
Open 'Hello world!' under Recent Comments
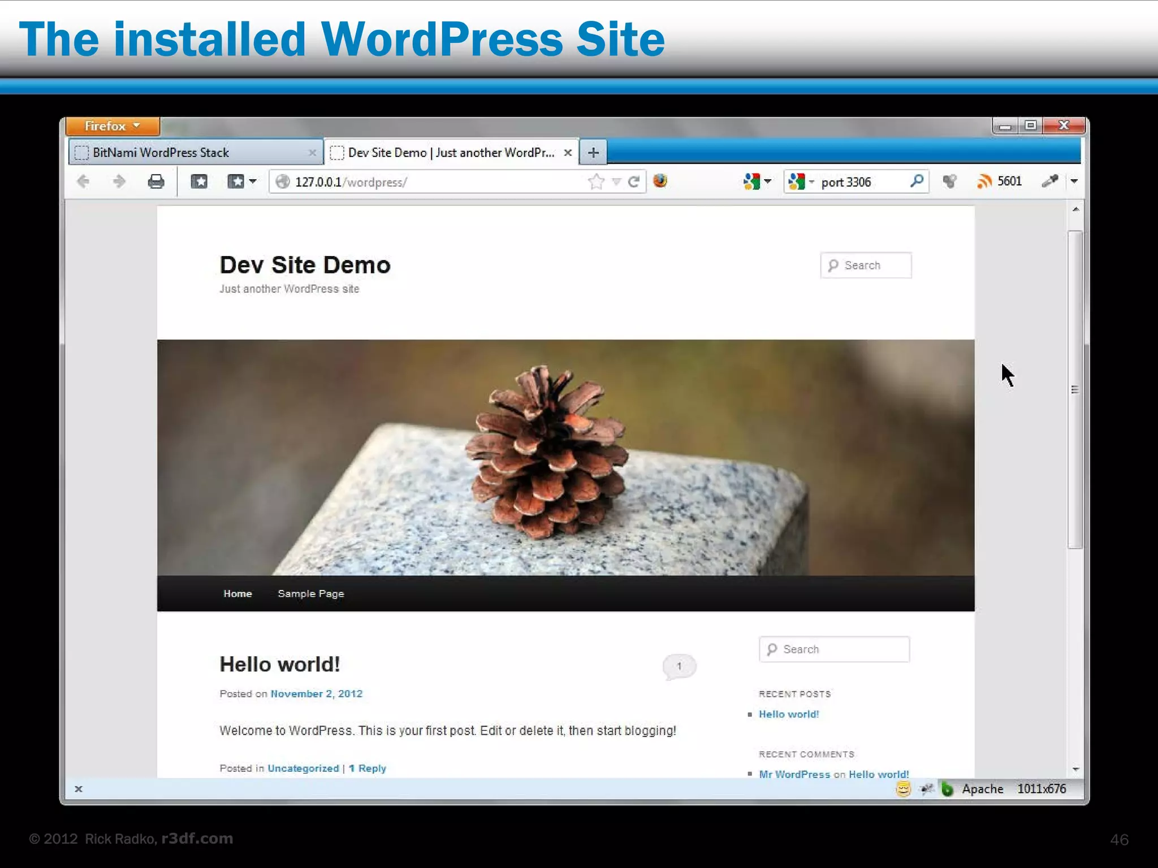[x=879, y=774]
